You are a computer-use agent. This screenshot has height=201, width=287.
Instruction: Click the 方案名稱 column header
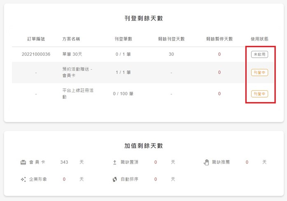pos(71,39)
